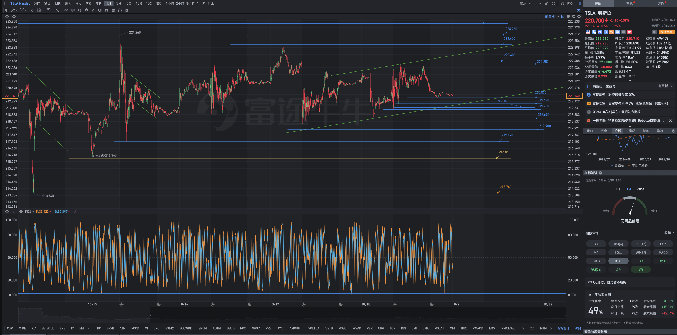Viewport: 677px width, 335px height.
Task: Toggle the left sidebar panel icon
Action: tap(6, 3)
